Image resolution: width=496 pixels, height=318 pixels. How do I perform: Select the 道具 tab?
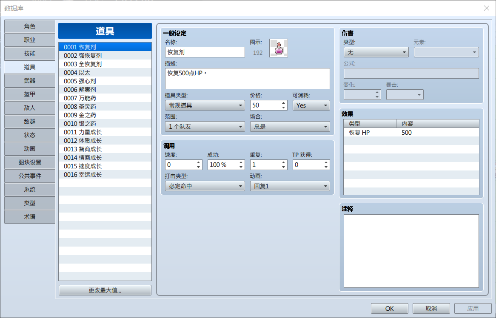pyautogui.click(x=30, y=67)
